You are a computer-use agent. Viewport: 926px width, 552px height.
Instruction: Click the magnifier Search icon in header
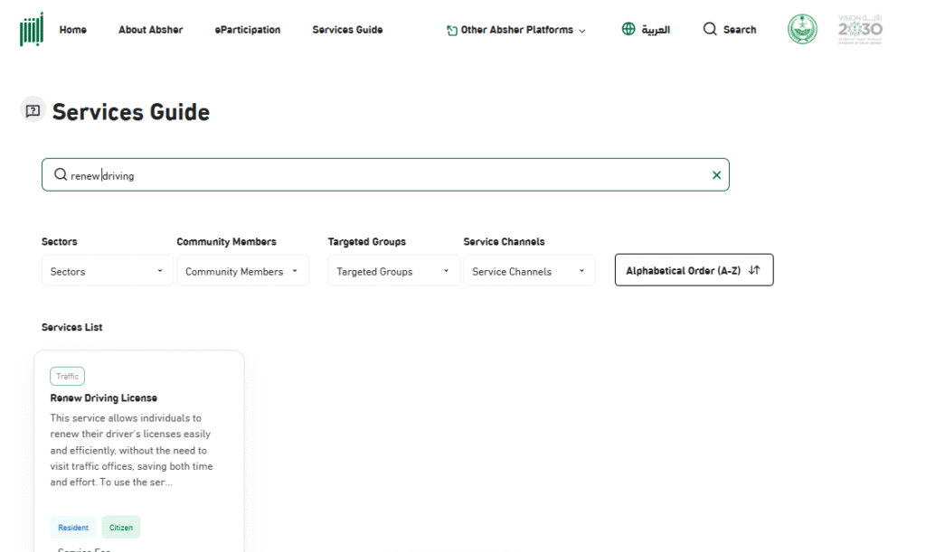(710, 29)
